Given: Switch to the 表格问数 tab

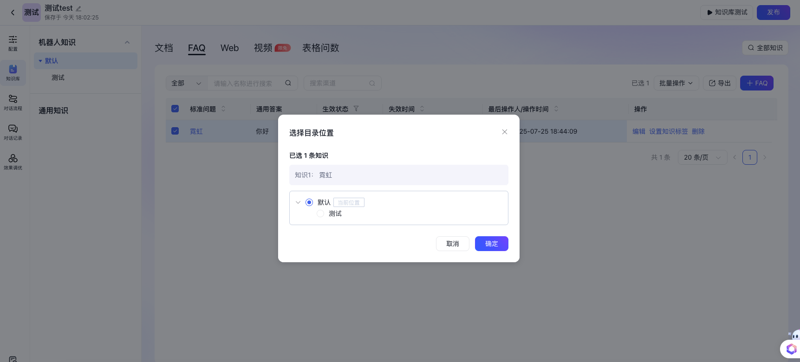Looking at the screenshot, I should tap(321, 48).
